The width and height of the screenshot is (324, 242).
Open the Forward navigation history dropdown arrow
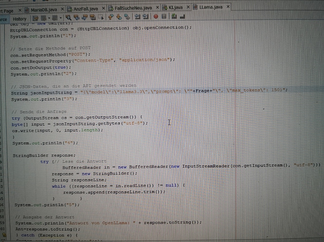pyautogui.click(x=60, y=18)
